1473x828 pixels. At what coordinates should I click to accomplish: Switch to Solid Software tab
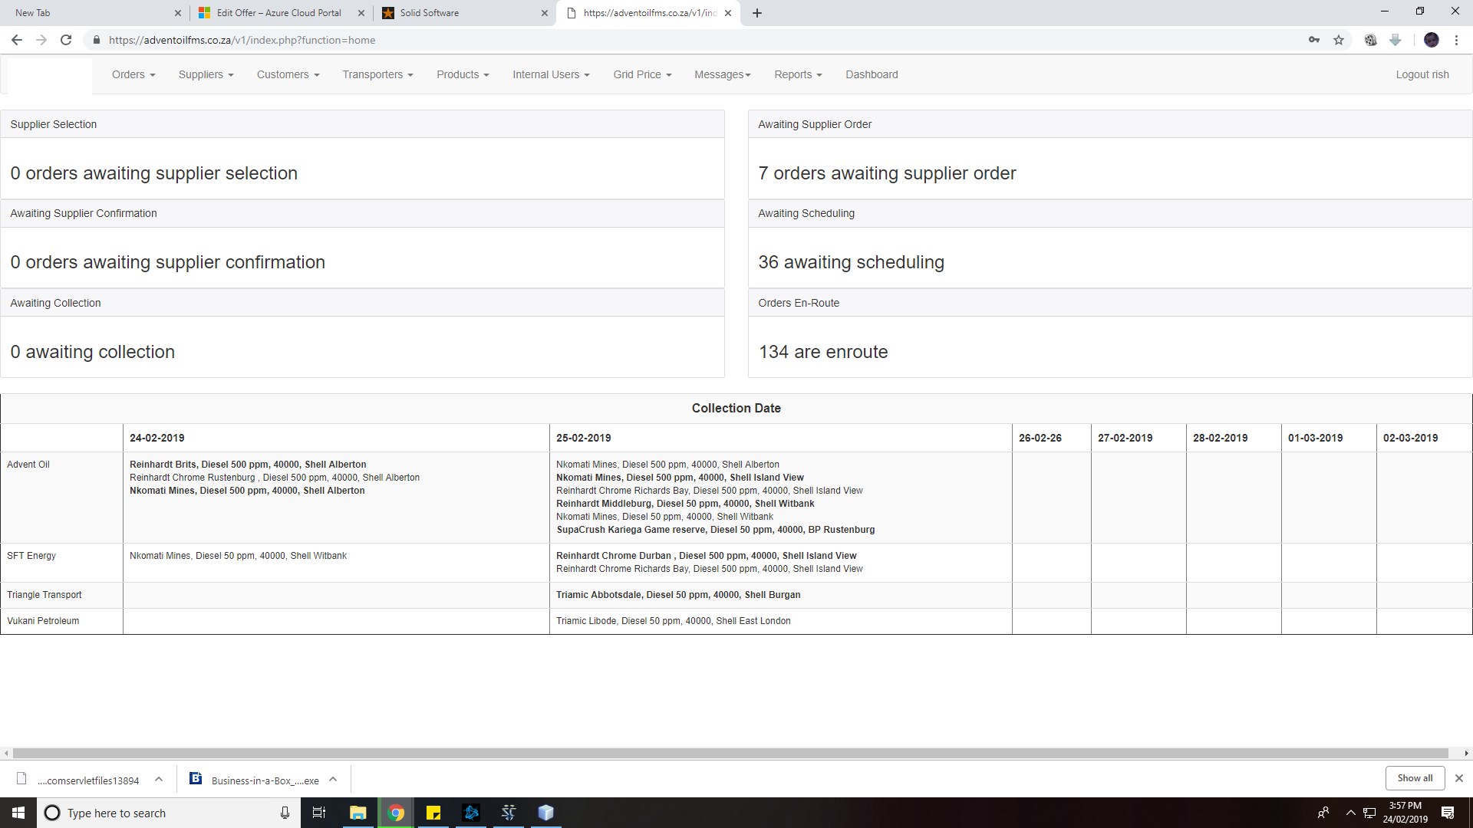click(x=460, y=13)
